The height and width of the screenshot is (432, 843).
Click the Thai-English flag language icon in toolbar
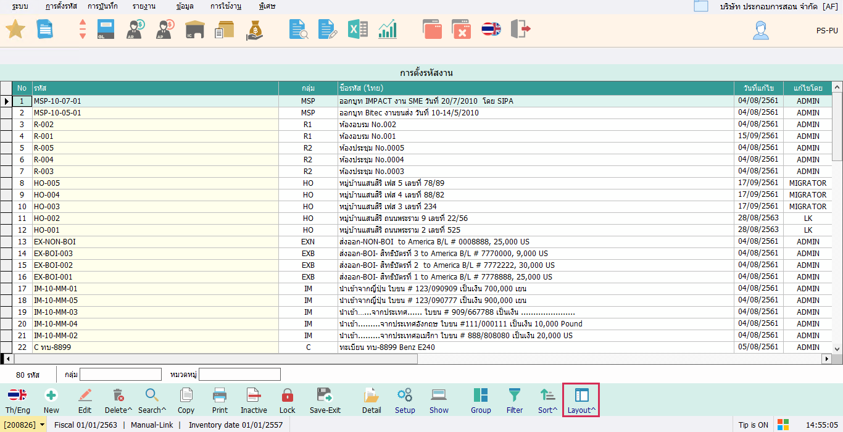coord(491,29)
